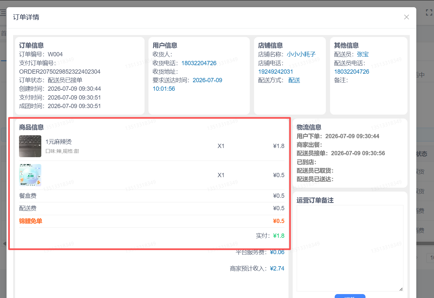Screen dimensions: 434x298
Task: Click the hamburger menu icon at top-left
Action: 3,13
